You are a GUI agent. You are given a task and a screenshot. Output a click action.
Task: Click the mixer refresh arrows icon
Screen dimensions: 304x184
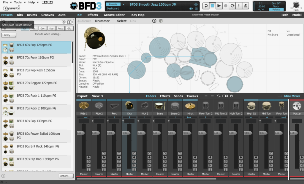coord(219,96)
